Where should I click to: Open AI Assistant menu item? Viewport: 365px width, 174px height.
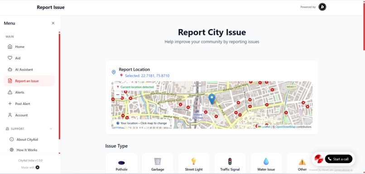(29, 70)
